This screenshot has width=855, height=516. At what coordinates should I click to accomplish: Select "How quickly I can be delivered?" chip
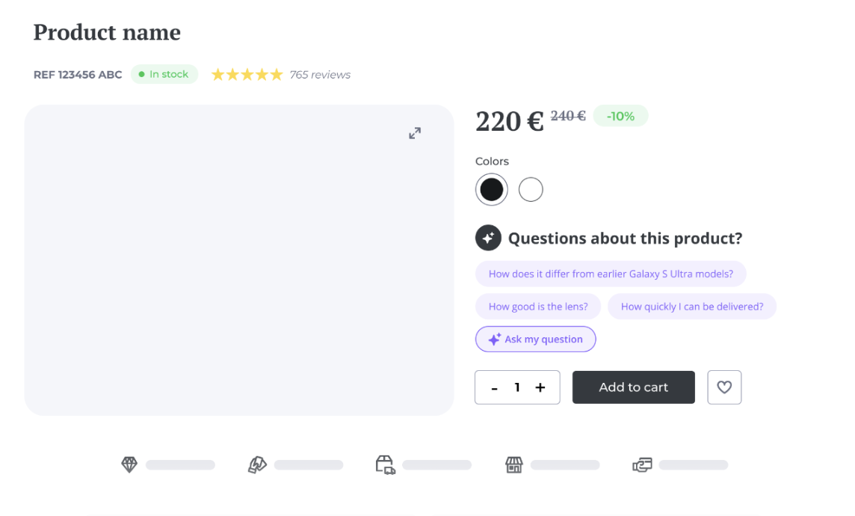tap(691, 307)
